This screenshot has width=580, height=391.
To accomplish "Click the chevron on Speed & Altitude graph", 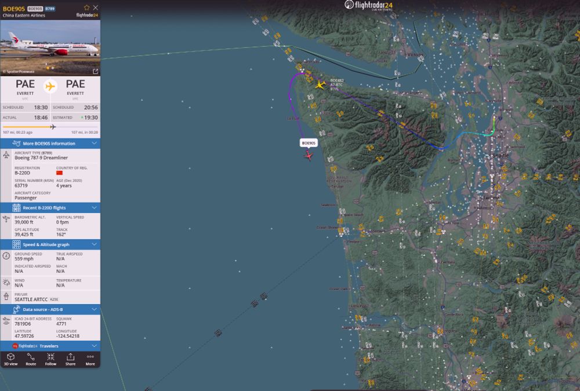I will tap(95, 244).
